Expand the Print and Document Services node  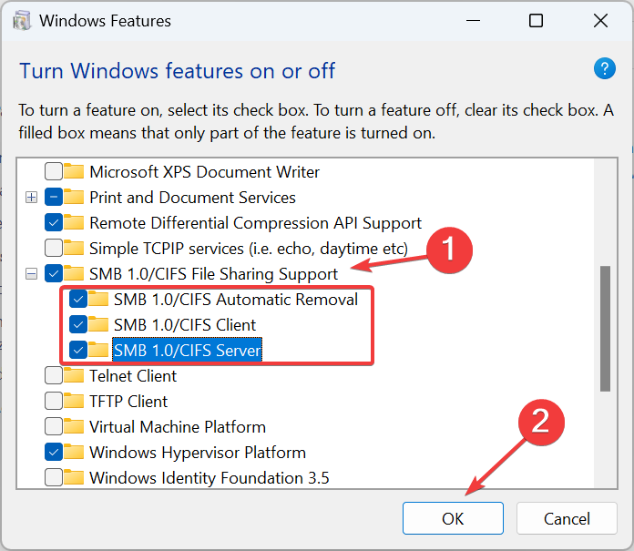pyautogui.click(x=32, y=197)
